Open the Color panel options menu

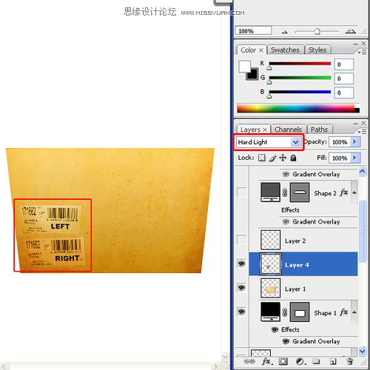[x=362, y=53]
